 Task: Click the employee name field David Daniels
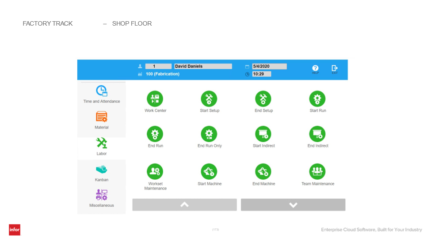[203, 66]
